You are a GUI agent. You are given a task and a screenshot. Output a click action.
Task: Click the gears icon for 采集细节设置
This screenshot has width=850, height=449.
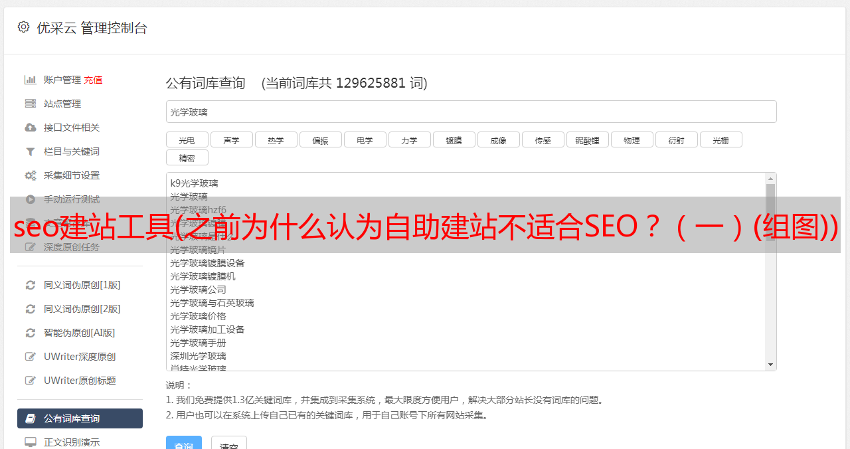(x=31, y=175)
